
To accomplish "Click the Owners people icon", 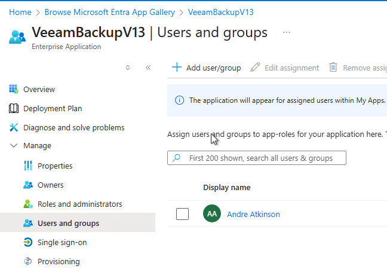I will [x=27, y=185].
